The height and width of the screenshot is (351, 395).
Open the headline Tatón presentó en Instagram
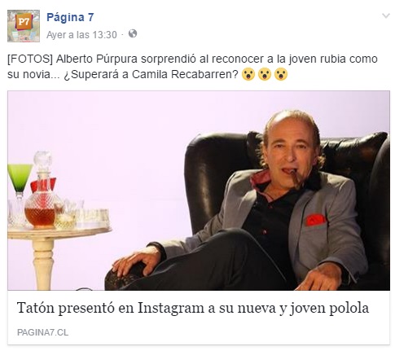click(193, 308)
